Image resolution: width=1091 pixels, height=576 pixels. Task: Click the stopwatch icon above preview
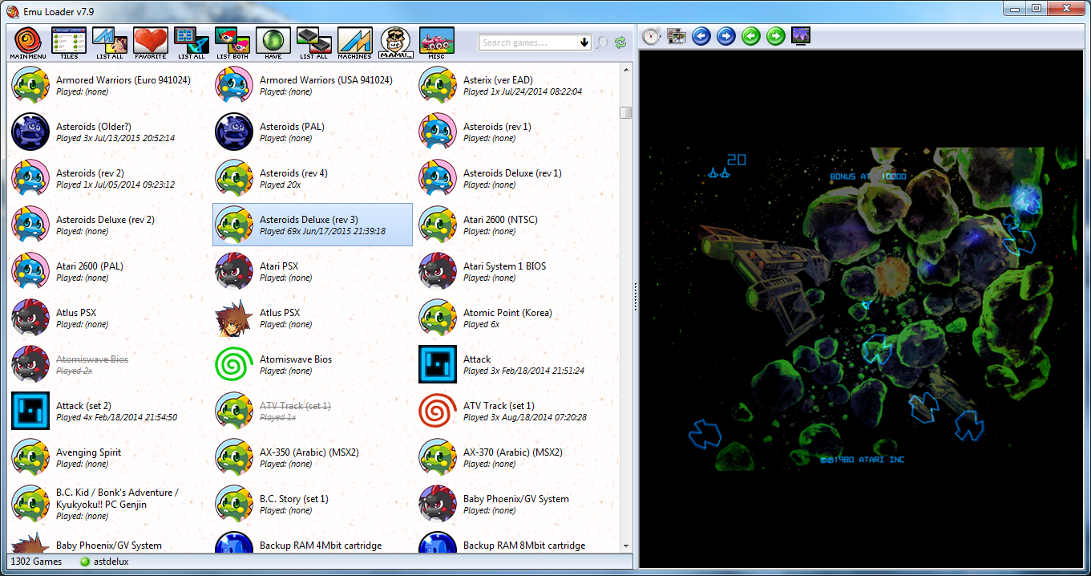[x=652, y=36]
